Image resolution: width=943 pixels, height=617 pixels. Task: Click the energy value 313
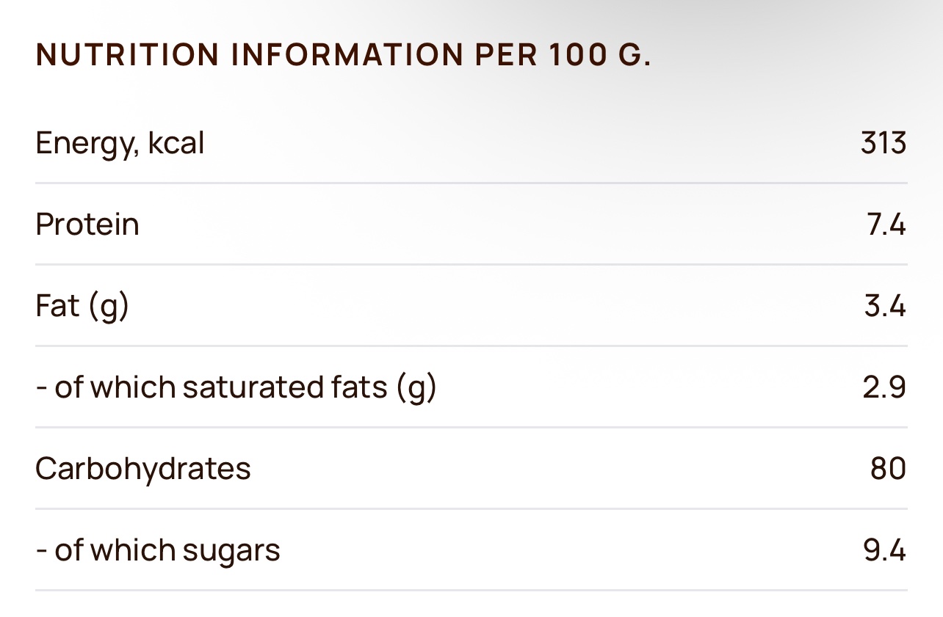click(x=884, y=142)
